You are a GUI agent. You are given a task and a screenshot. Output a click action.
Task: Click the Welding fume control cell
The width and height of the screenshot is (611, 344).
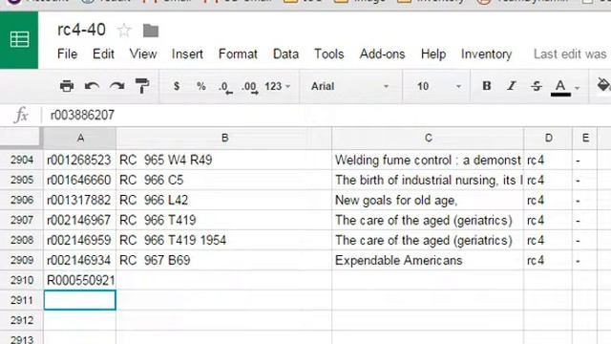point(428,160)
